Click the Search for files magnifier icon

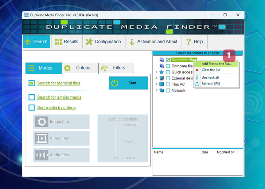pyautogui.click(x=161, y=60)
